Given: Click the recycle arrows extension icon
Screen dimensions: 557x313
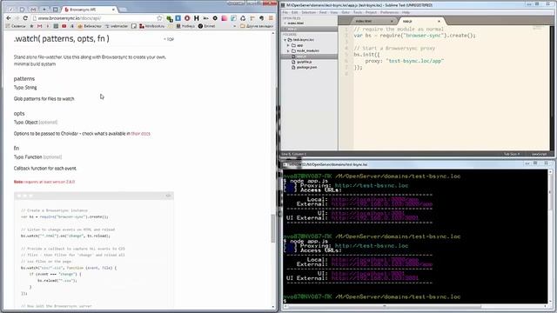Looking at the screenshot, I should click(x=243, y=18).
